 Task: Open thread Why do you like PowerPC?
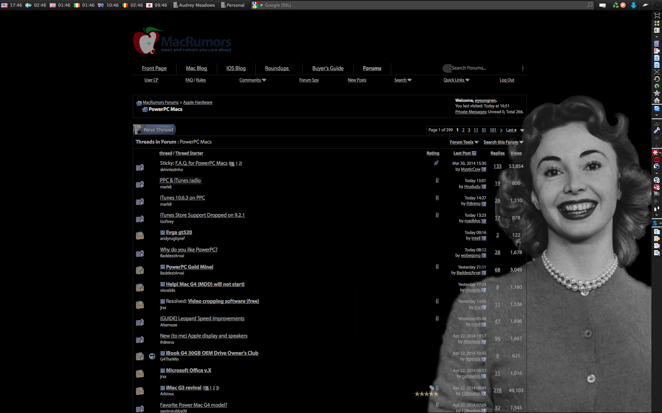click(x=189, y=249)
